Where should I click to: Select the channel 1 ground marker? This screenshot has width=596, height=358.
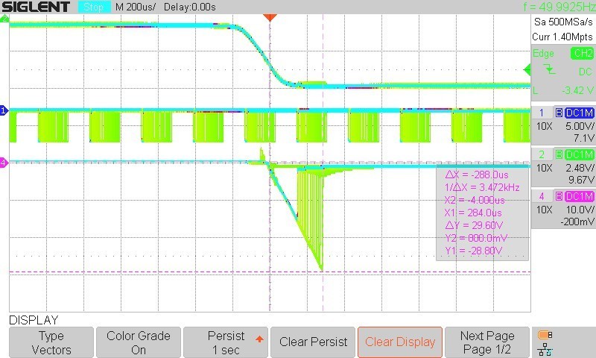[x=4, y=111]
